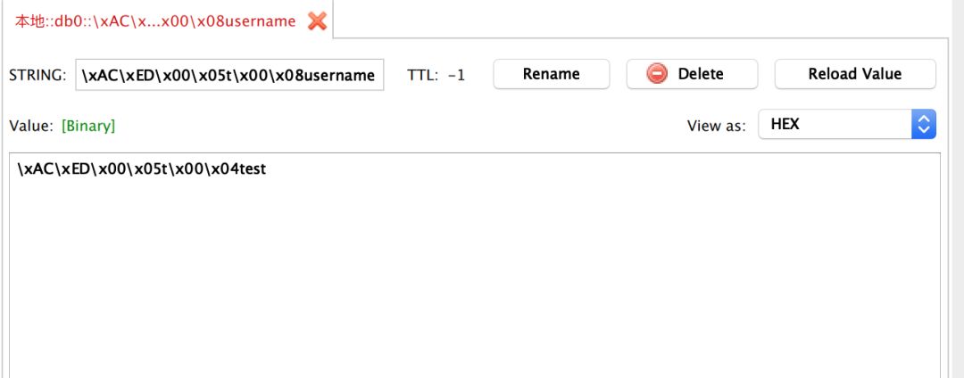Click the Value label

(31, 126)
